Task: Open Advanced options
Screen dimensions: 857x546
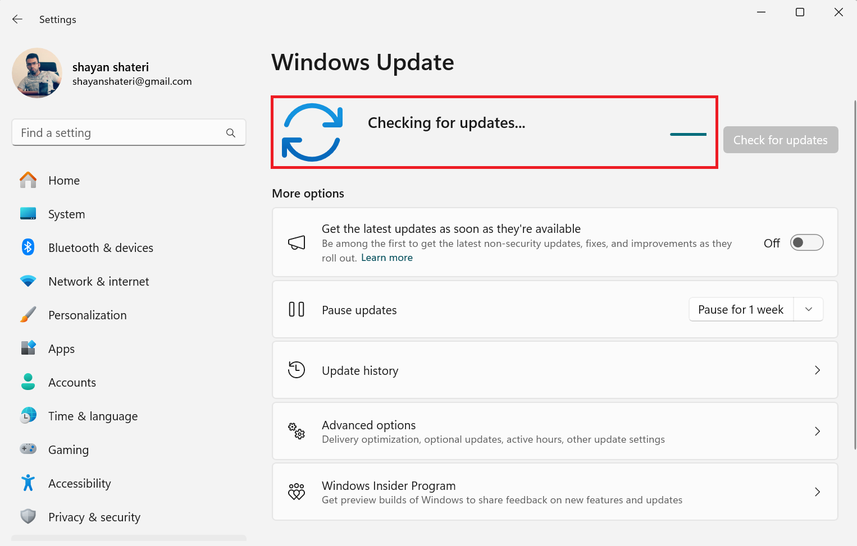Action: tap(555, 431)
